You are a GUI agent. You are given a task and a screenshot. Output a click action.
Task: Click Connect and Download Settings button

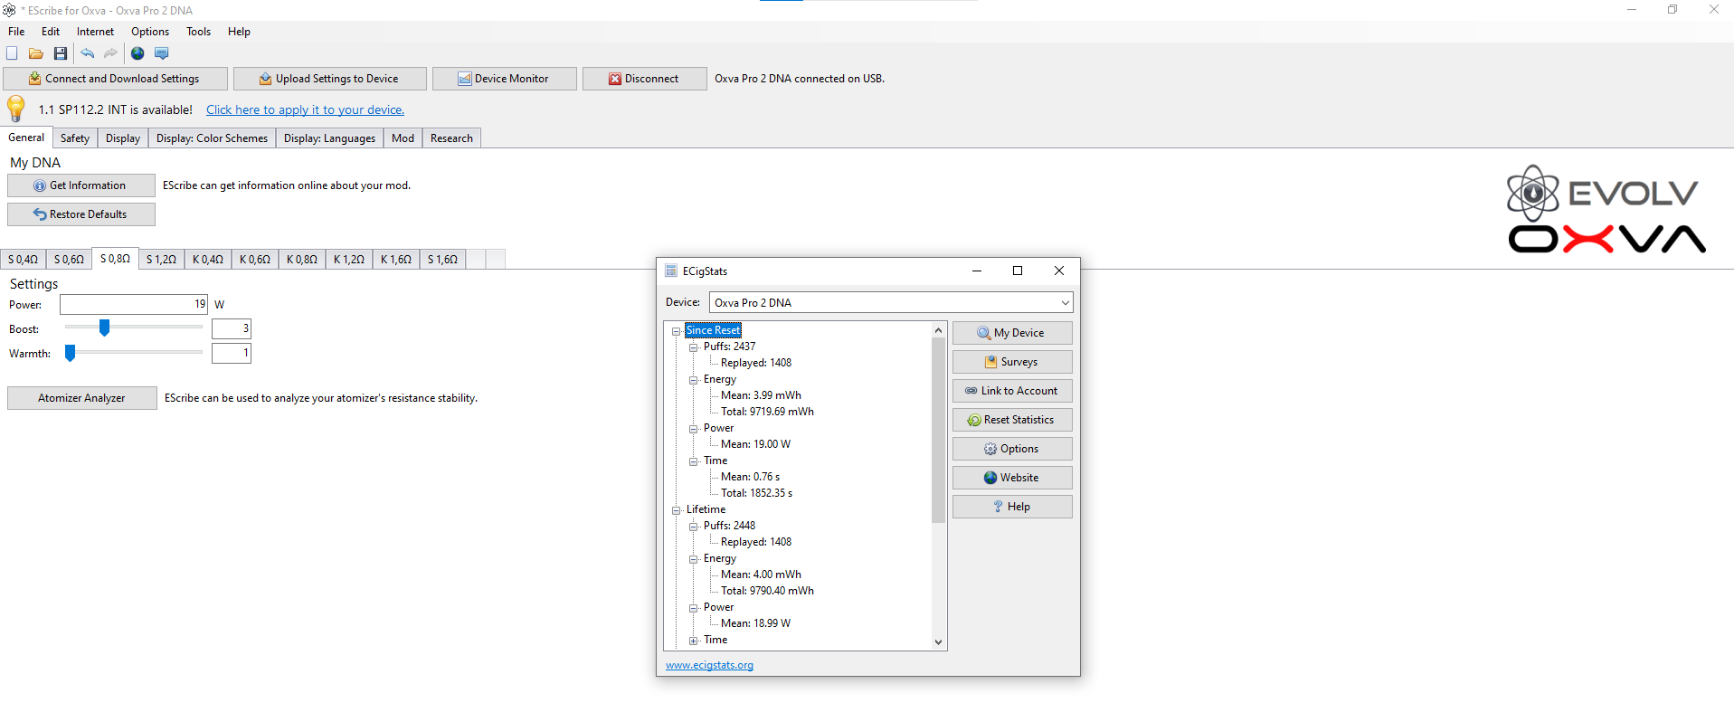pyautogui.click(x=115, y=79)
